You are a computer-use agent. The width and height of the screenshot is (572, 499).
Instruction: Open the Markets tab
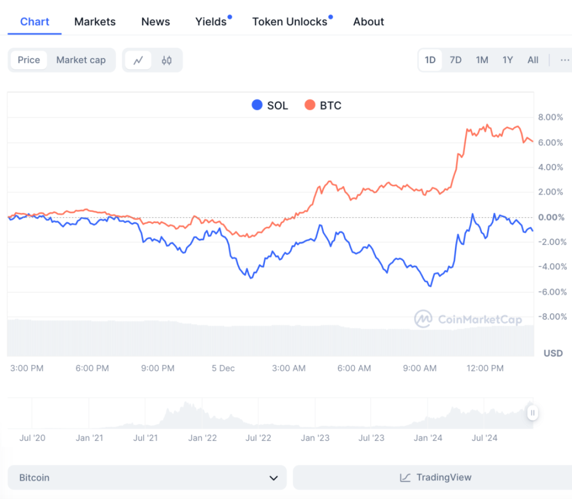coord(95,22)
